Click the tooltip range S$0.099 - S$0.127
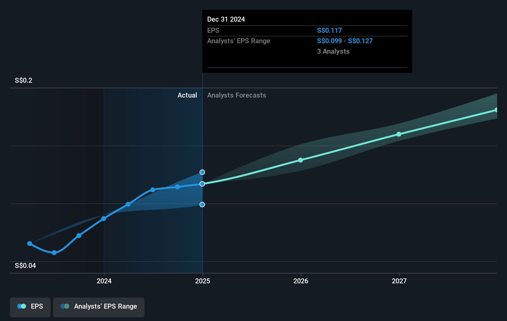The image size is (507, 321). pyautogui.click(x=345, y=41)
